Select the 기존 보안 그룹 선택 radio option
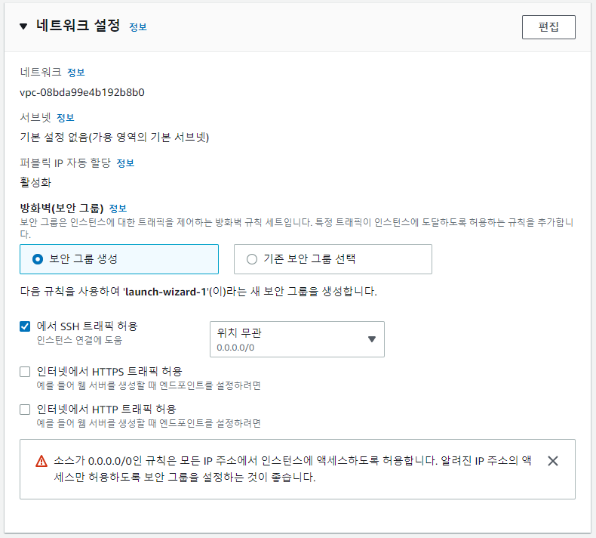The image size is (596, 538). tap(333, 259)
